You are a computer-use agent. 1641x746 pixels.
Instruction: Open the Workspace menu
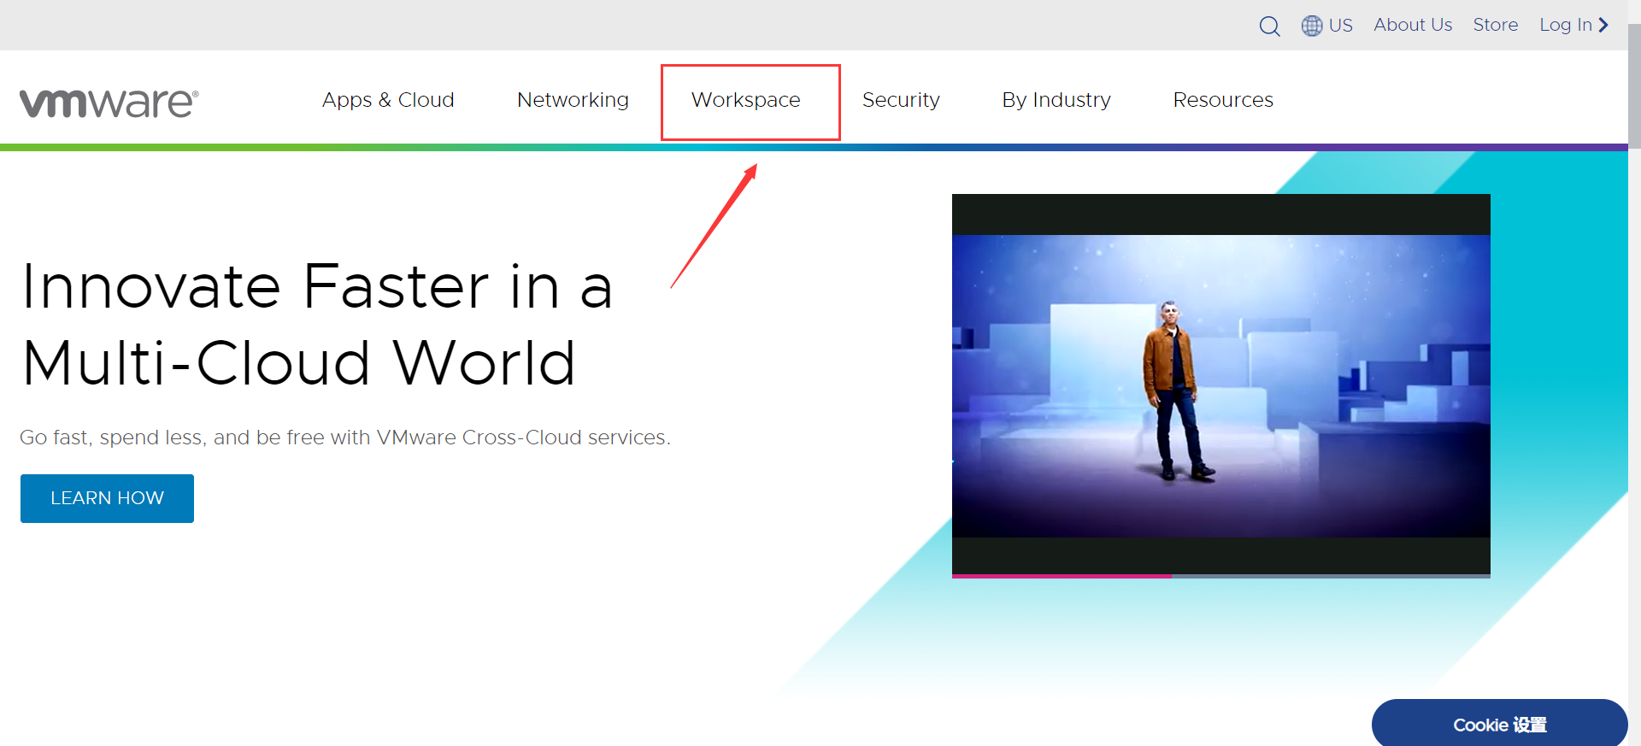(x=746, y=100)
